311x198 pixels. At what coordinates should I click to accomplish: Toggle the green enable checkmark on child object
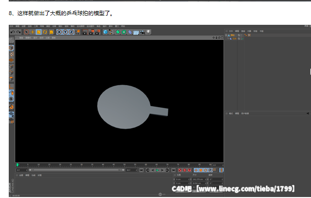(242, 38)
